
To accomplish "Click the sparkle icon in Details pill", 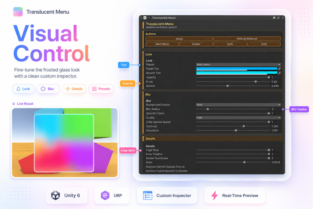I will click(x=68, y=89).
